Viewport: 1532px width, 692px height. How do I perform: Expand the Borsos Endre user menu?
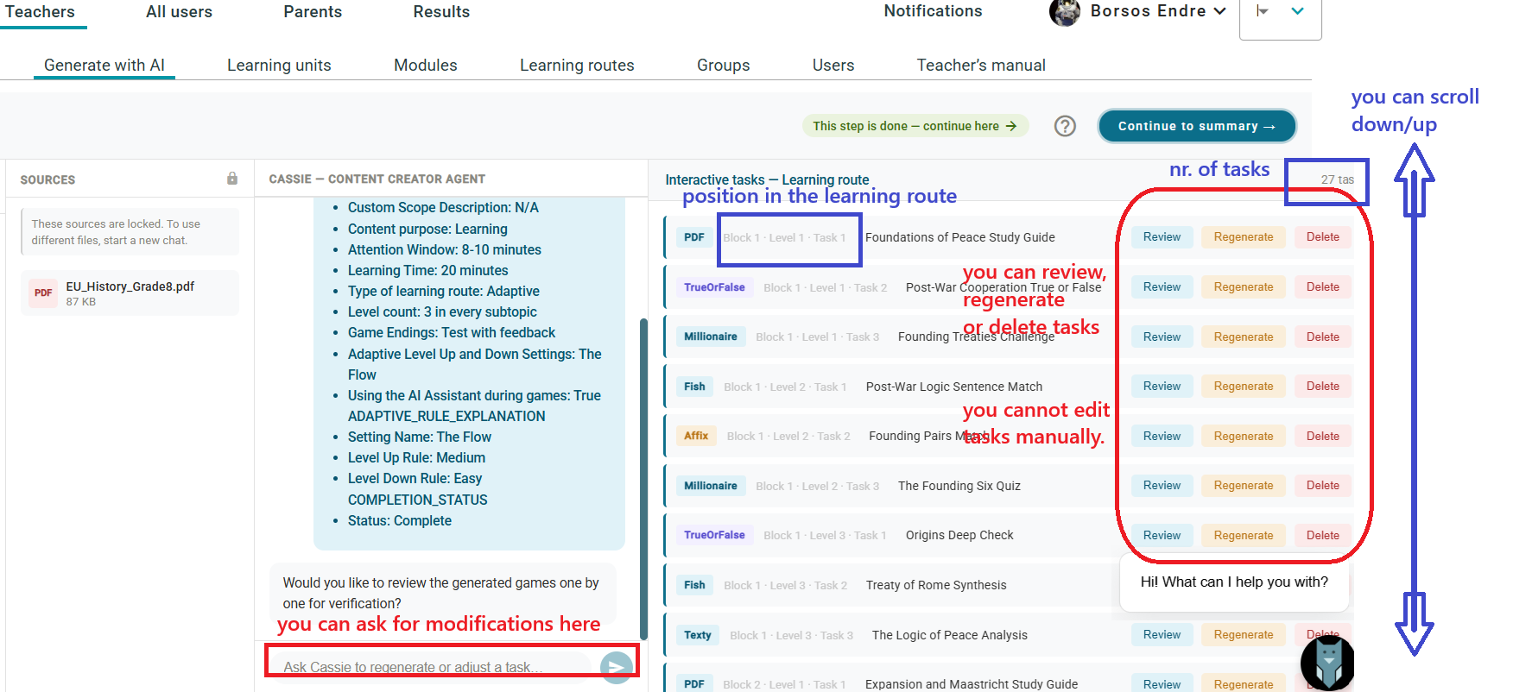(1220, 11)
